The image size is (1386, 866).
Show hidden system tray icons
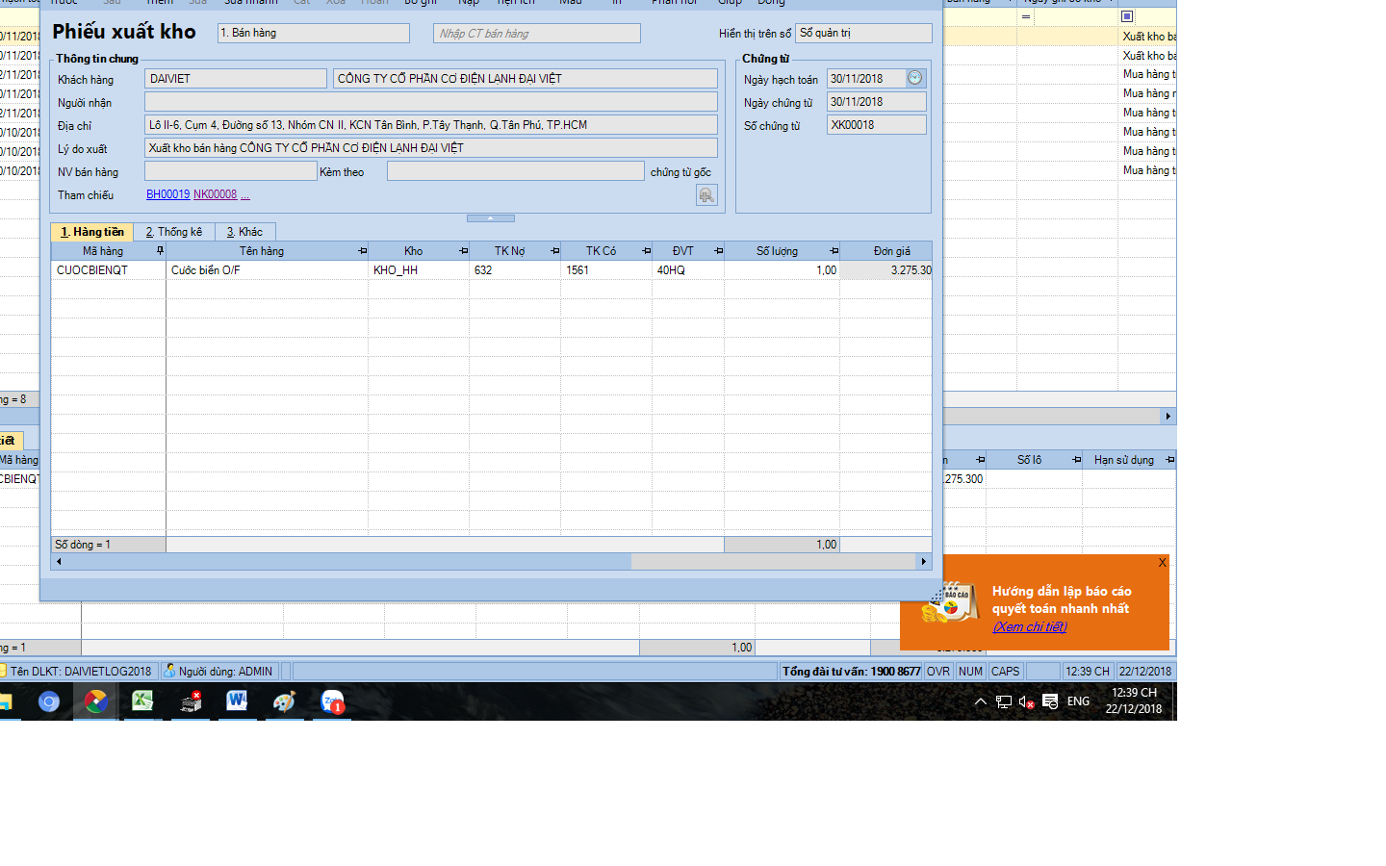click(x=980, y=701)
